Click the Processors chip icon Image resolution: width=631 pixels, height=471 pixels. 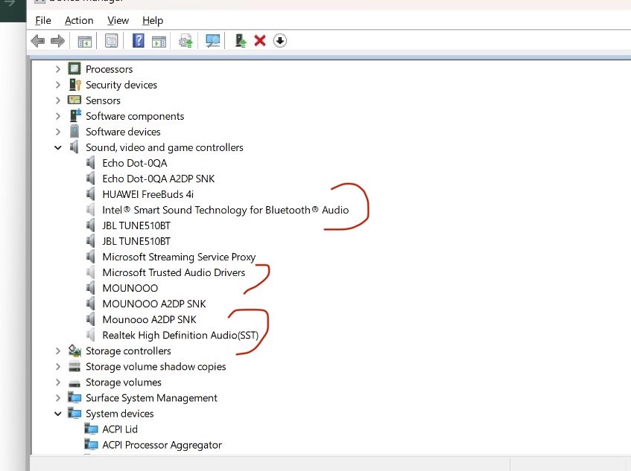click(x=74, y=68)
